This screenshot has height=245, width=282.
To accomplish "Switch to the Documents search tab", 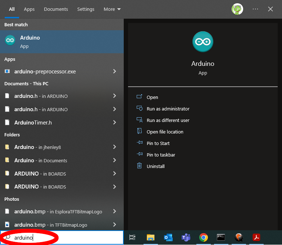I will tap(56, 9).
